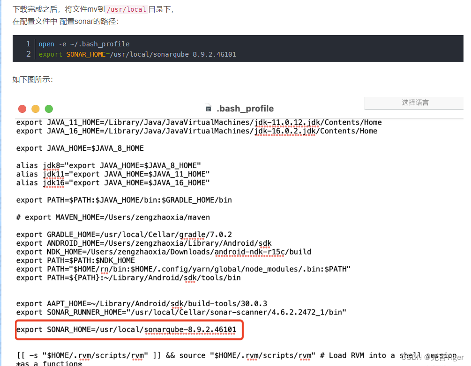This screenshot has height=366, width=471.
Task: Click the red close circle of the .bash_profile window
Action: [22, 109]
